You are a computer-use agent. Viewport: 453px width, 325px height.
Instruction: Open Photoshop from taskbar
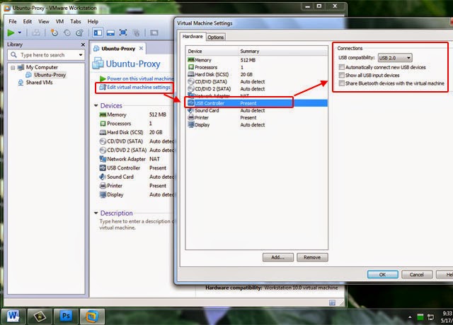pos(66,317)
